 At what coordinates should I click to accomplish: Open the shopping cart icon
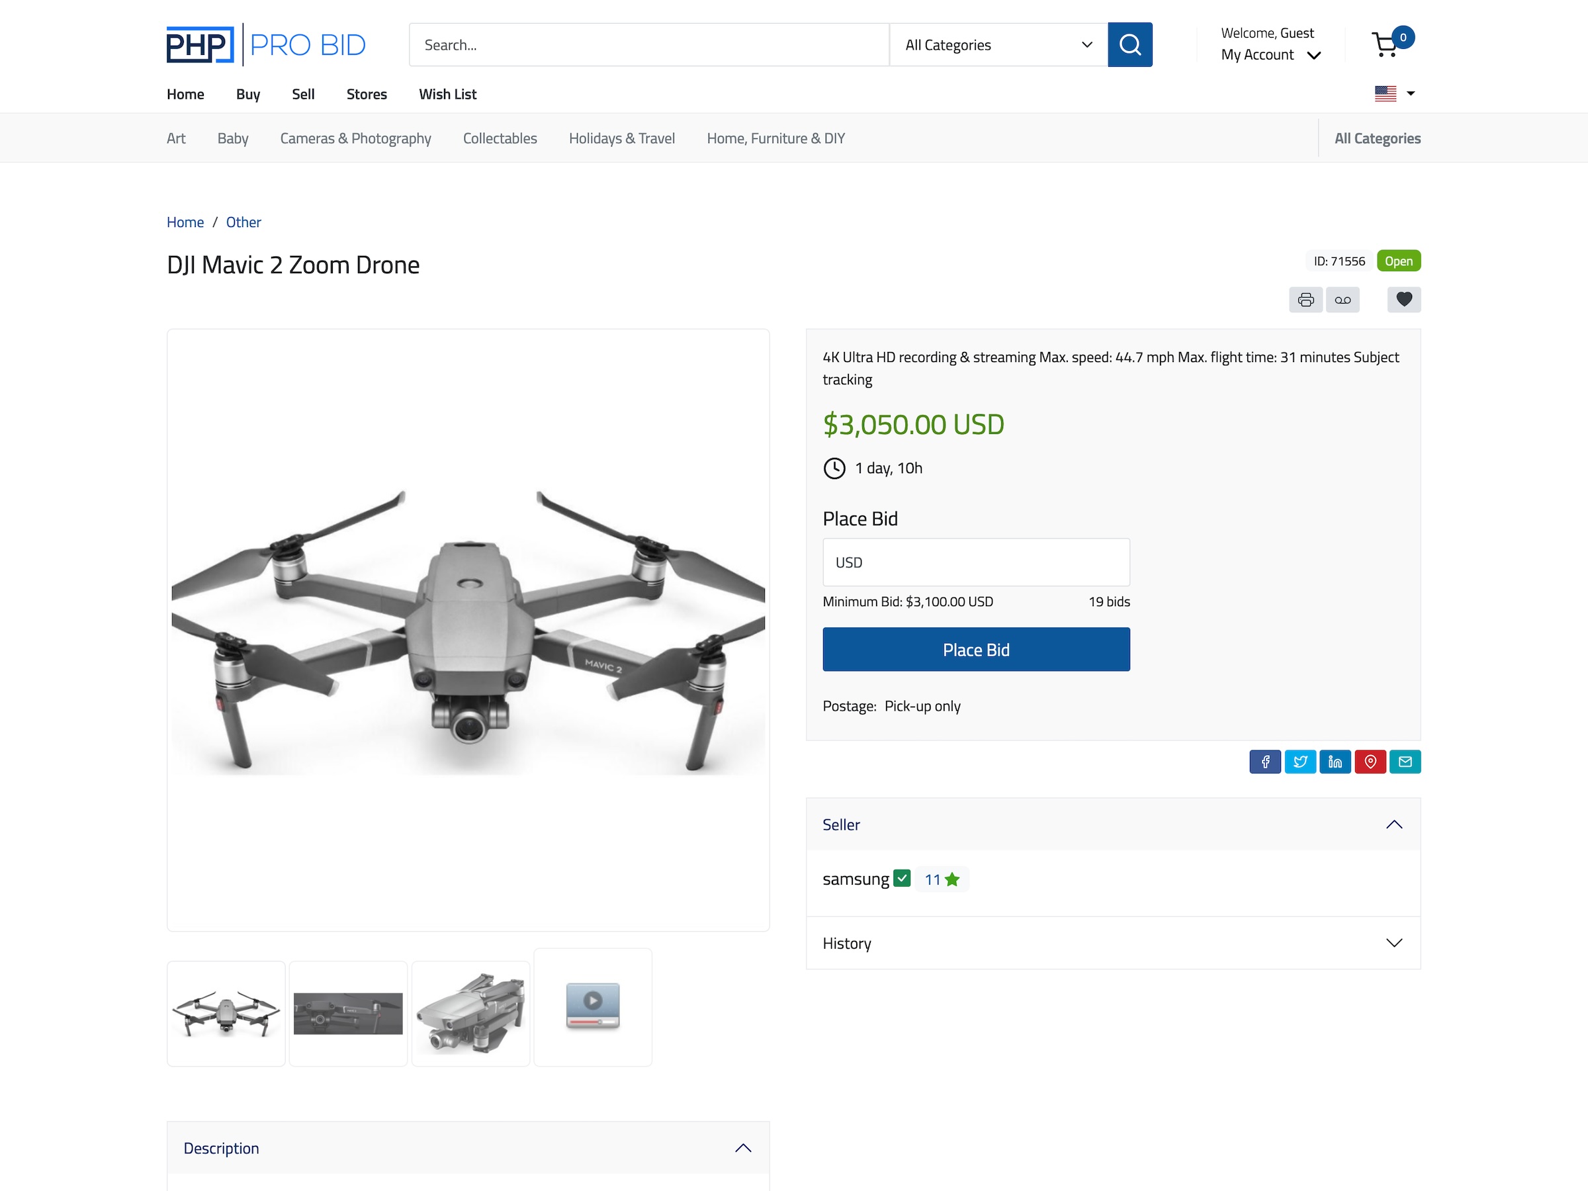(1386, 44)
